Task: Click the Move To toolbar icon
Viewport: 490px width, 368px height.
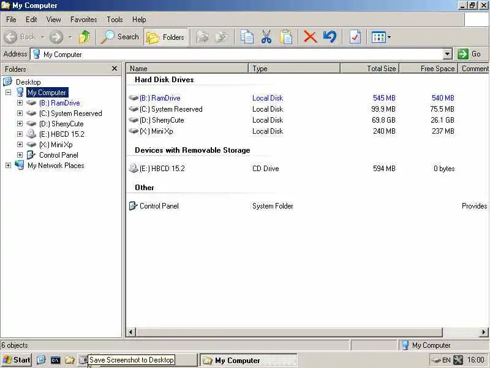Action: pos(203,37)
